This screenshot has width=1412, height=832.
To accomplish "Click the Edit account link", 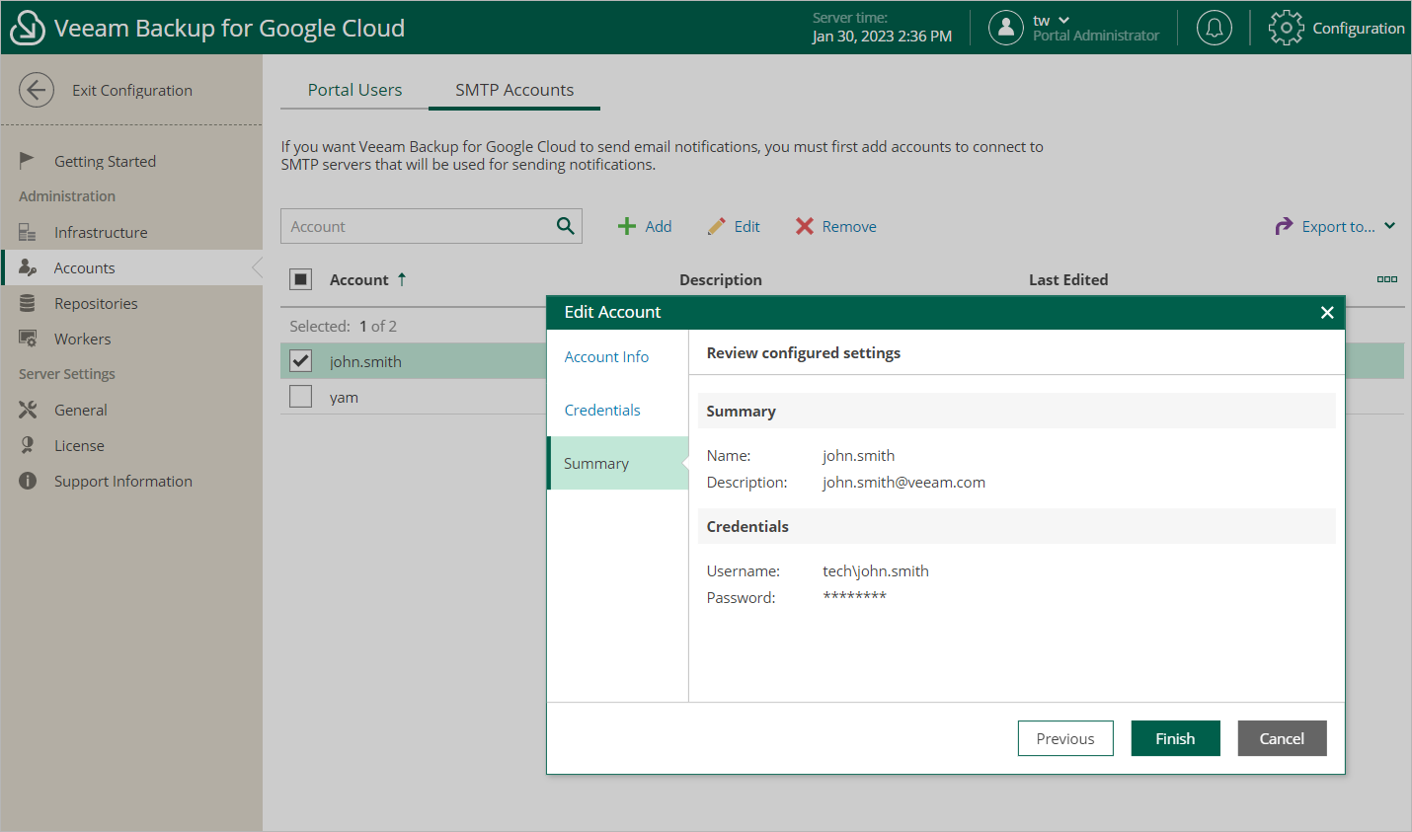I will click(x=746, y=226).
